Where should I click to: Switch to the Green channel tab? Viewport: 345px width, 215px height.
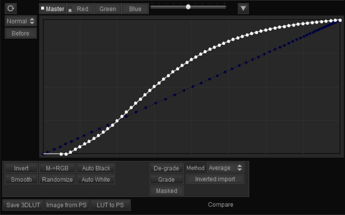[x=108, y=9]
